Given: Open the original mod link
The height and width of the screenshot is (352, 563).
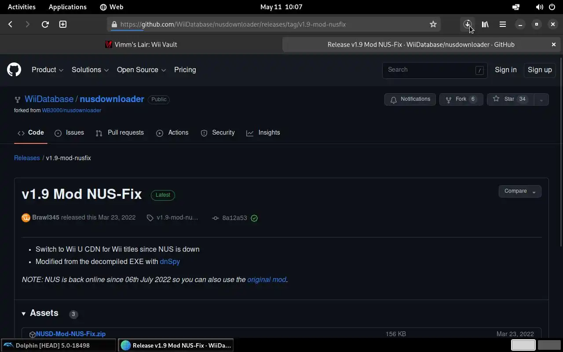Looking at the screenshot, I should (x=267, y=280).
